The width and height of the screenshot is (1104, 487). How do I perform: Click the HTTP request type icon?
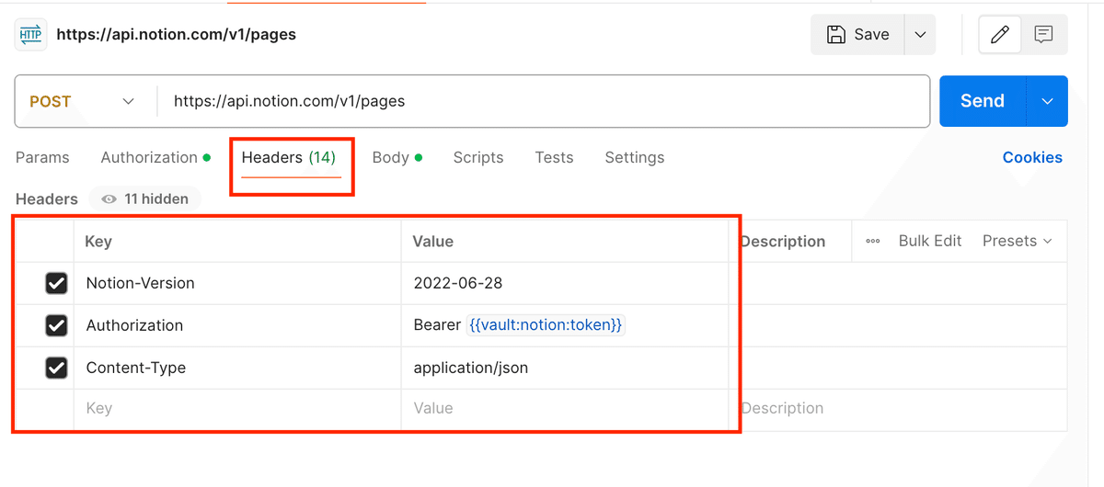30,35
